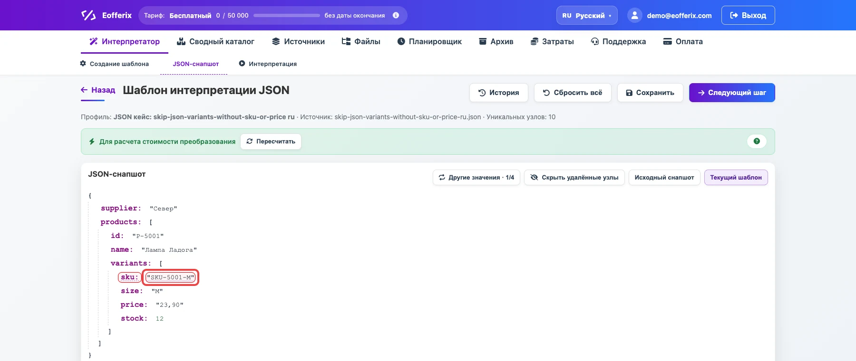The width and height of the screenshot is (856, 361).
Task: Open tariff info circle icon
Action: coord(396,15)
